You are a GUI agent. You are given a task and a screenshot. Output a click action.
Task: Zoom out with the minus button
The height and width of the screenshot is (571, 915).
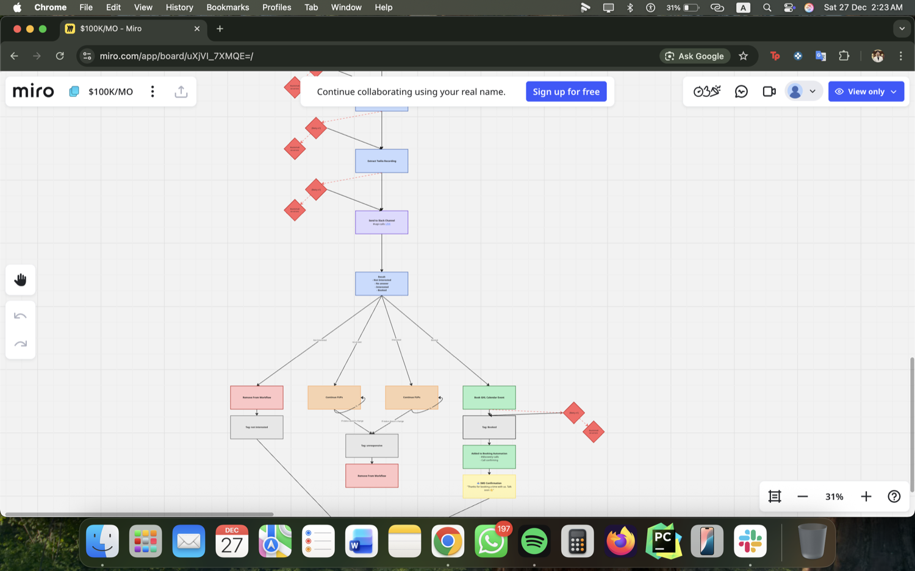tap(803, 497)
